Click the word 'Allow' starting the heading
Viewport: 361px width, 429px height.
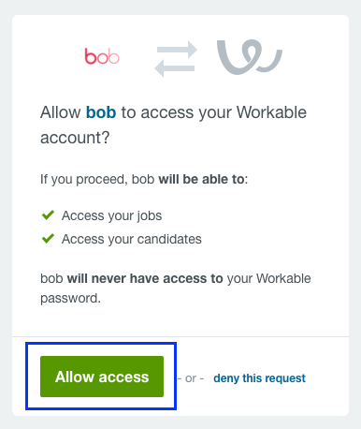click(x=61, y=112)
